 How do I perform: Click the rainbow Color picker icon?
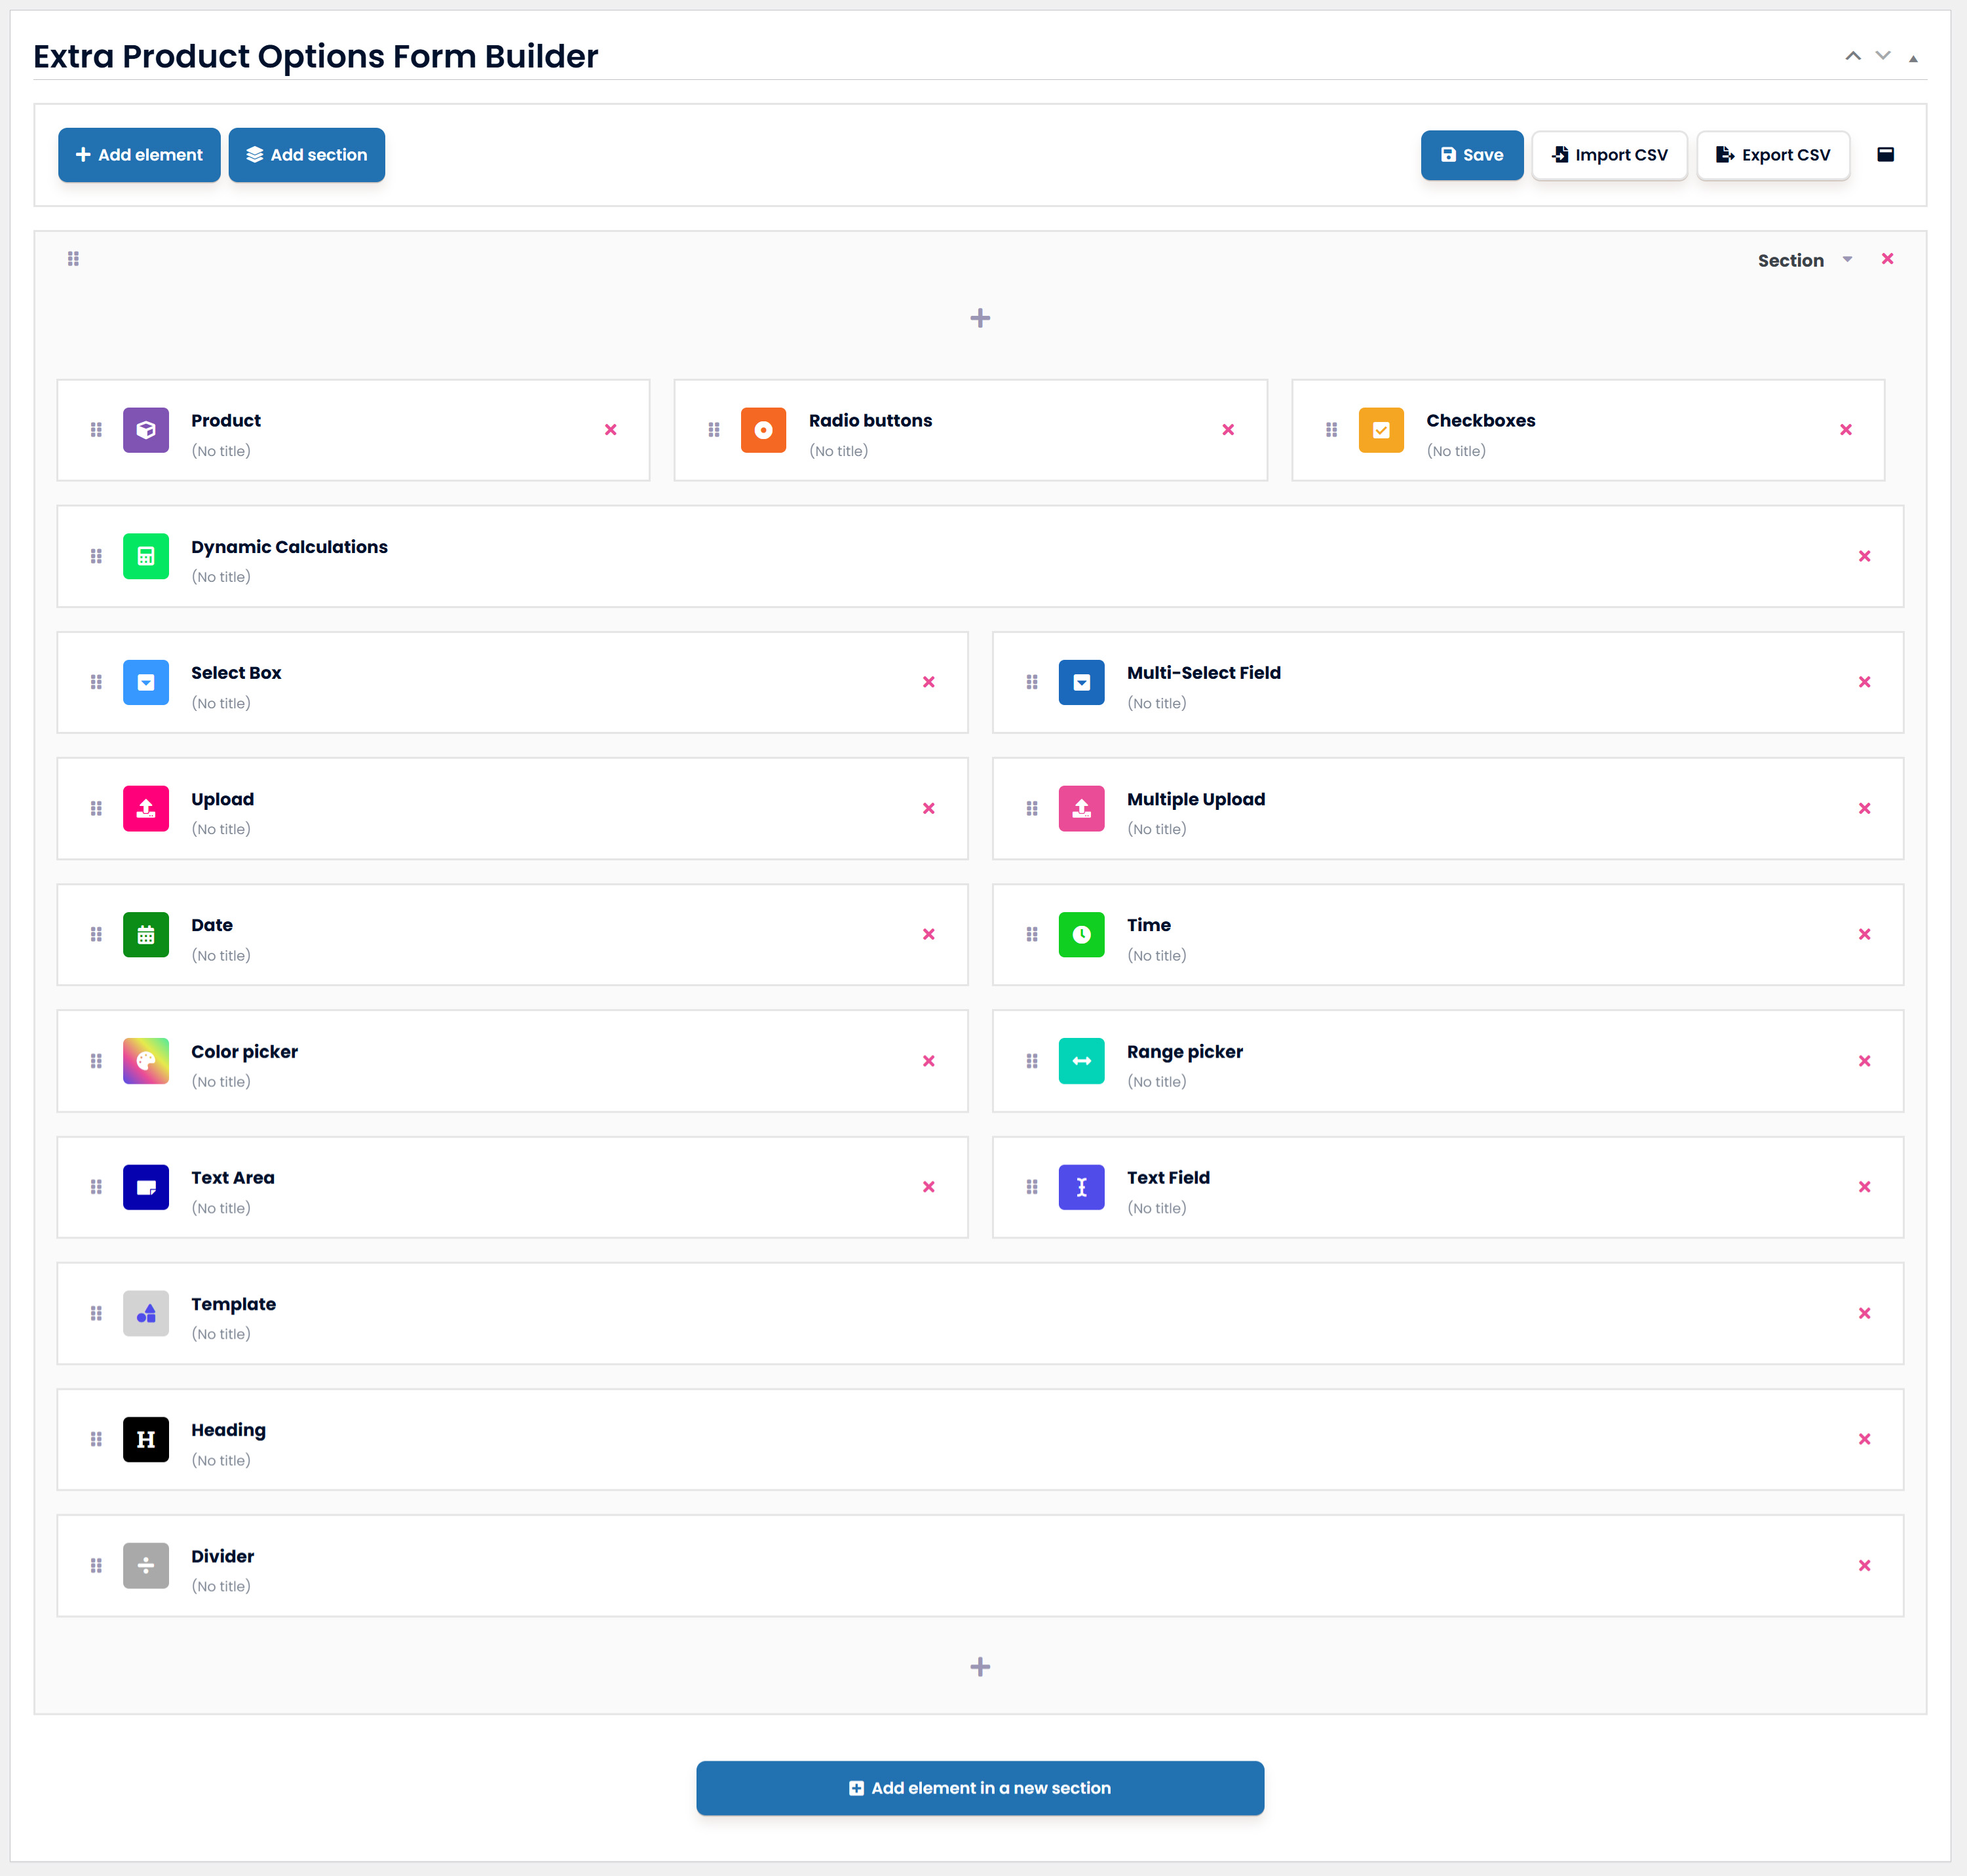click(x=146, y=1061)
